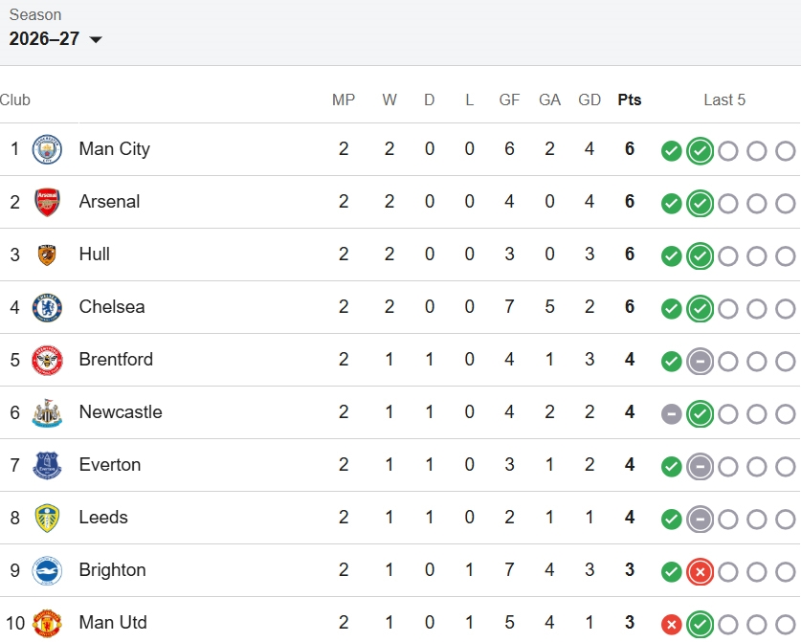Click the Last 5 column header
This screenshot has height=642, width=801.
(x=724, y=100)
